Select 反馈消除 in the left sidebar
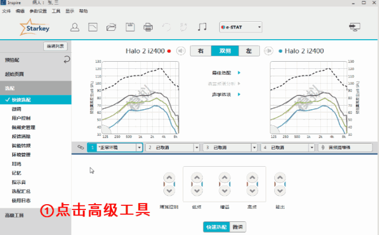The height and width of the screenshot is (235, 379). click(21, 136)
